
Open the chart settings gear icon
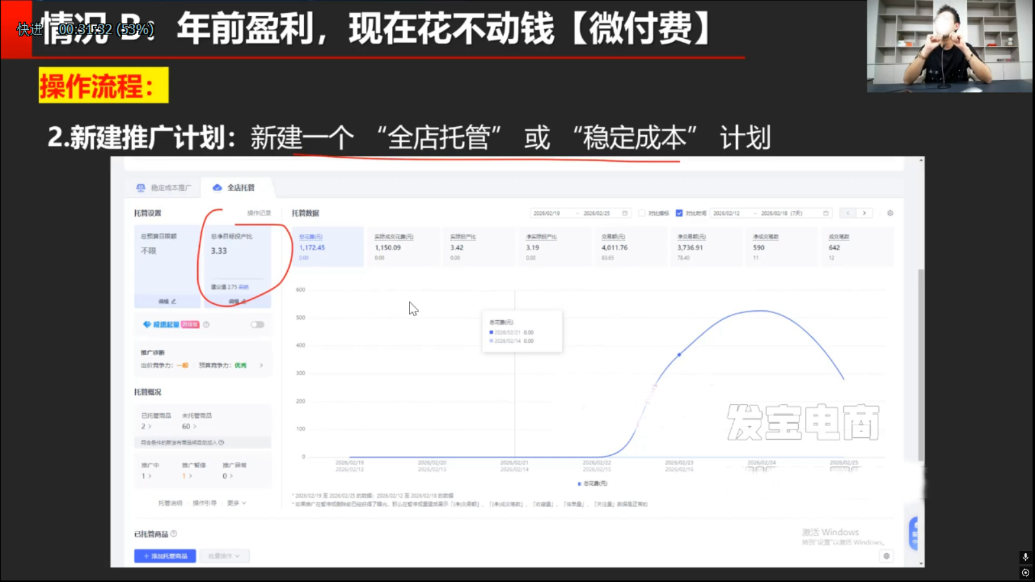coord(890,213)
